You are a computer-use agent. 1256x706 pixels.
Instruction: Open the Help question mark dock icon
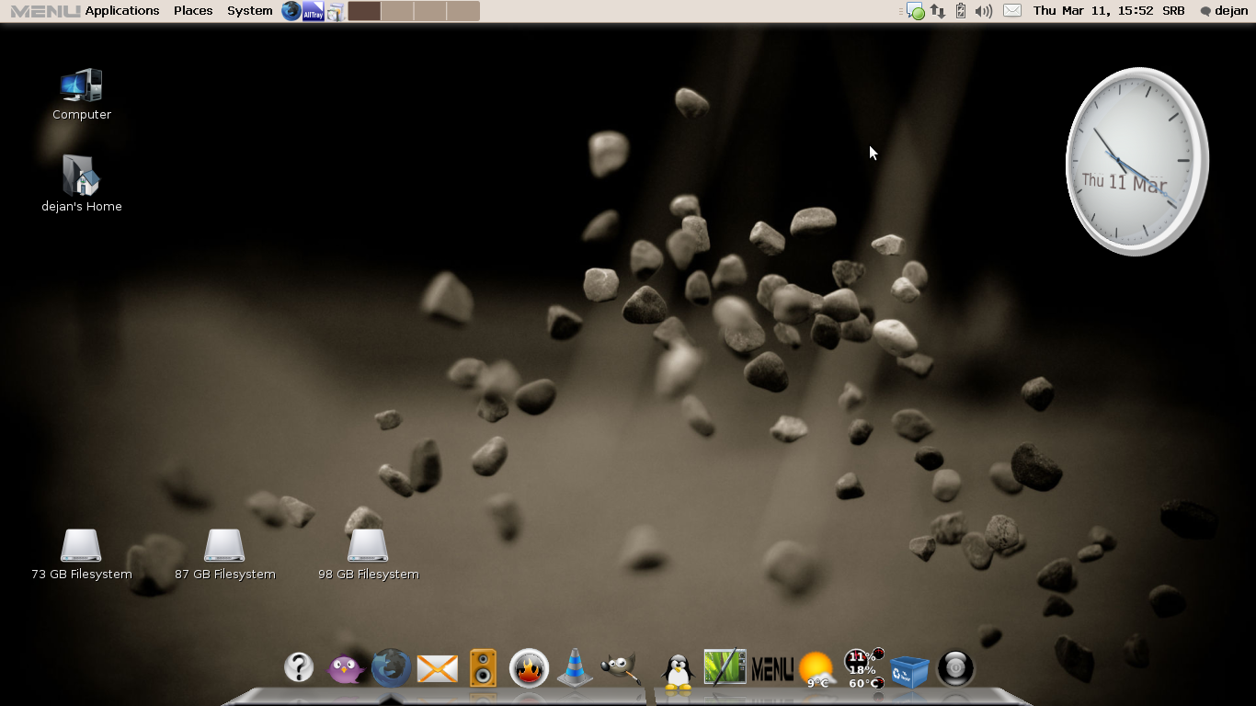coord(299,667)
